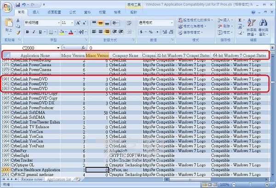The image size is (276, 188).
Task: Click the insert function fx icon
Action: coord(83,48)
